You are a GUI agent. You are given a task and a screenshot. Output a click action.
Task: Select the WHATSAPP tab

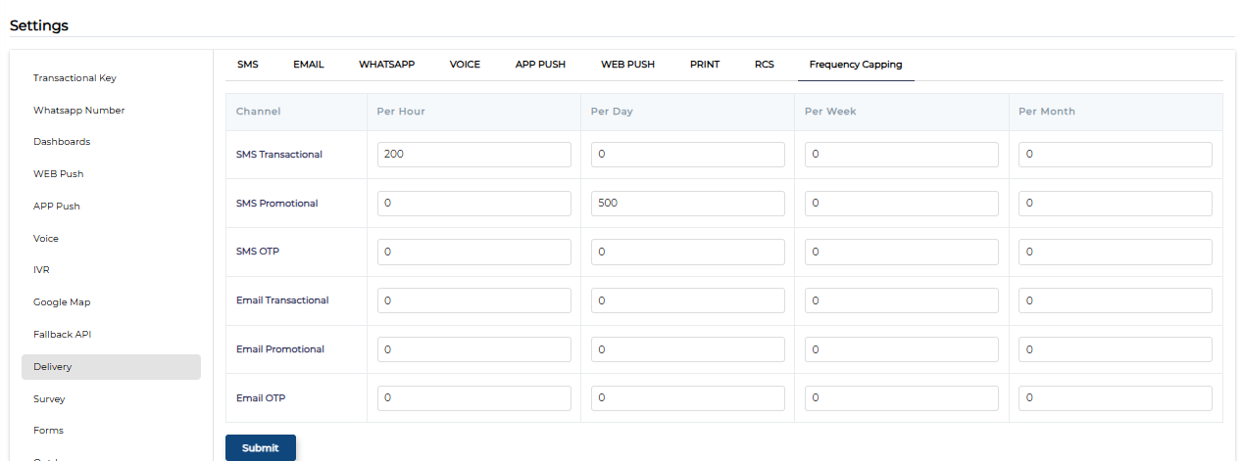386,65
